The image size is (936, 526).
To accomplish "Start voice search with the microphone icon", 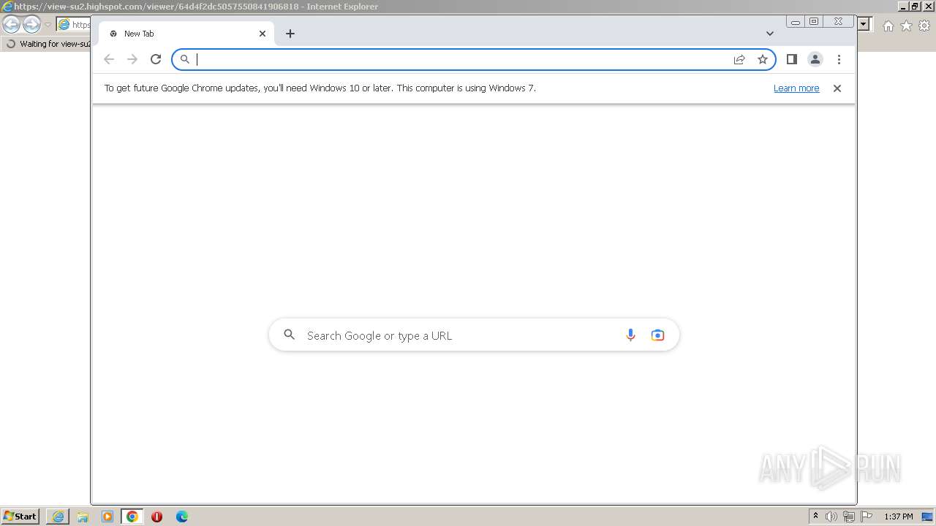I will click(630, 335).
